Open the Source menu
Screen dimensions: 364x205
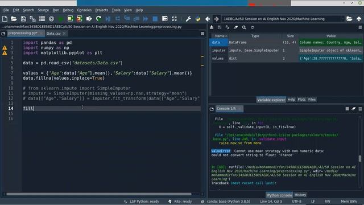pos(43,10)
